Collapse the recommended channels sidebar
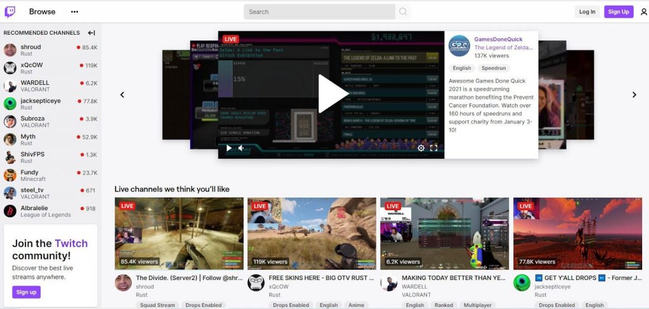The image size is (649, 309). point(91,33)
